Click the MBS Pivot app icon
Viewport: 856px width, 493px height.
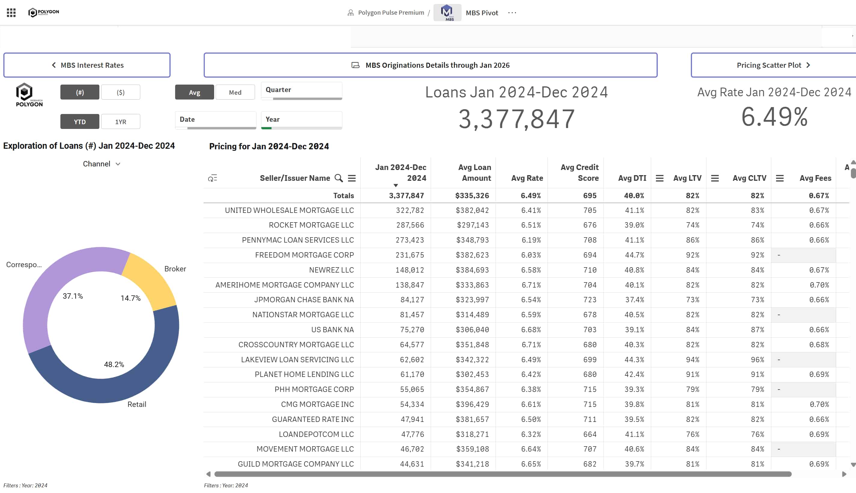(x=447, y=12)
